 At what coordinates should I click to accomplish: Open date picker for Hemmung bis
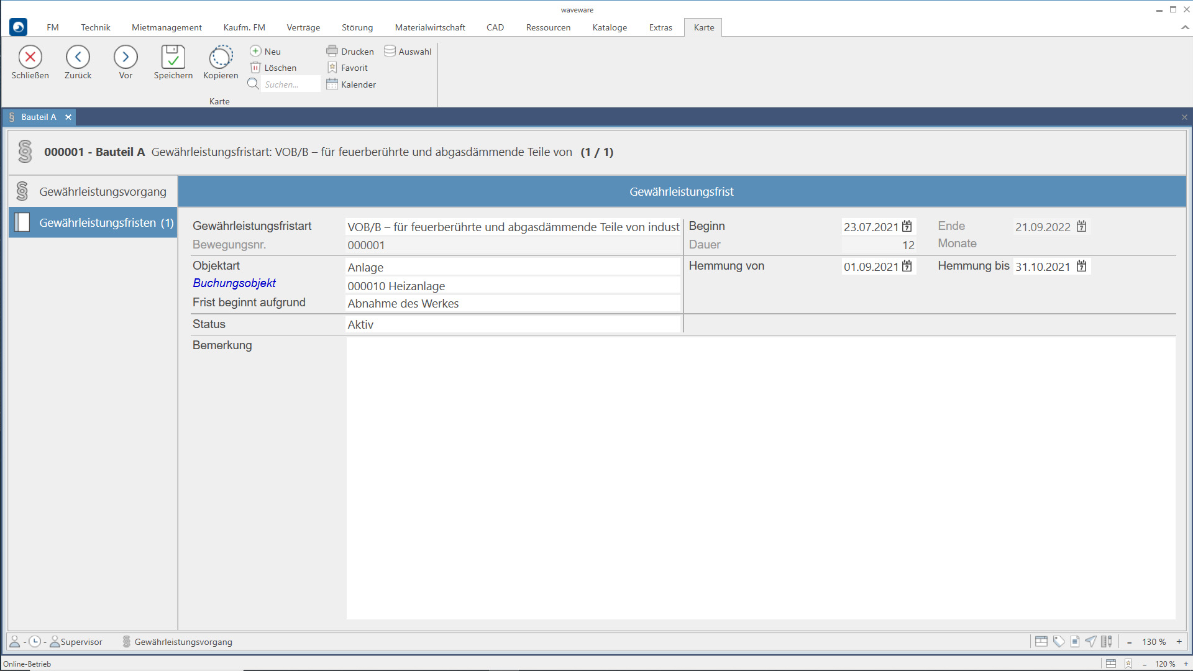(1082, 267)
